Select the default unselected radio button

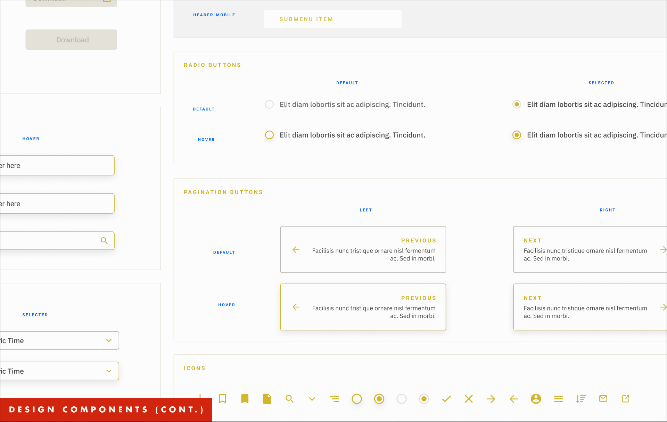pos(269,105)
